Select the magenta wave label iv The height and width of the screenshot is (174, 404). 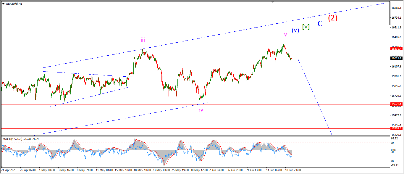(201, 110)
